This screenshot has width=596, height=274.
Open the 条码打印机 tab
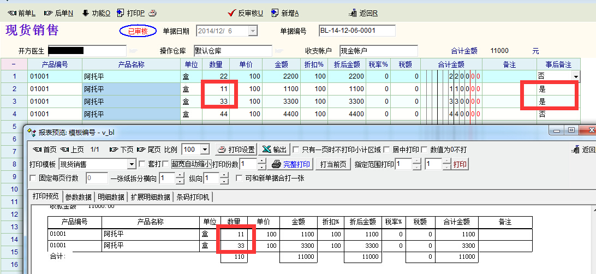193,197
